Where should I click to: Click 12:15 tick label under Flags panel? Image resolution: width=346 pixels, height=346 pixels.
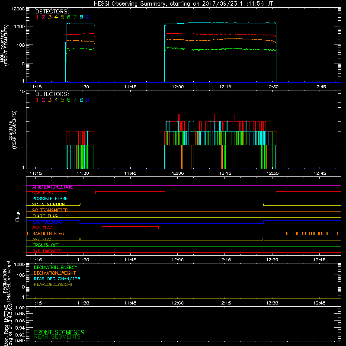coord(225,260)
